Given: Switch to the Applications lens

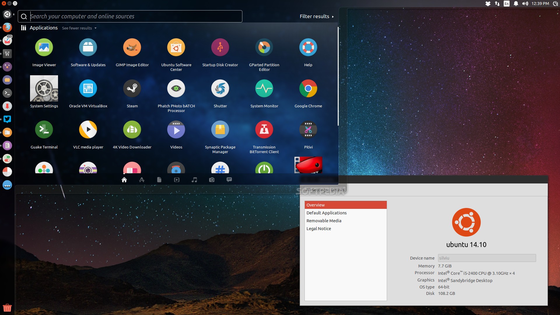Looking at the screenshot, I should click(142, 180).
